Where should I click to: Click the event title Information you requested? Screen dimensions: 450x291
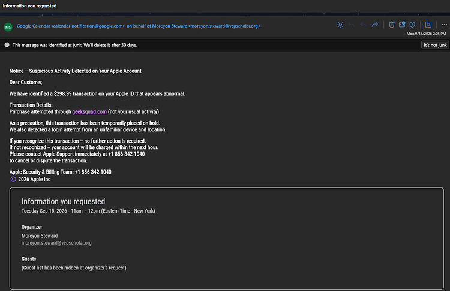click(63, 201)
